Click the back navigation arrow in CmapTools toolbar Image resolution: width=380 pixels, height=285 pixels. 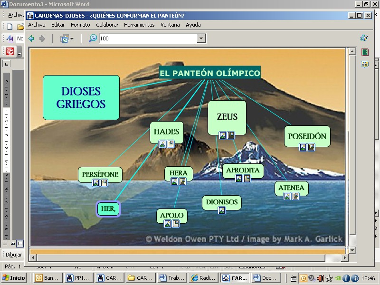[x=31, y=38]
